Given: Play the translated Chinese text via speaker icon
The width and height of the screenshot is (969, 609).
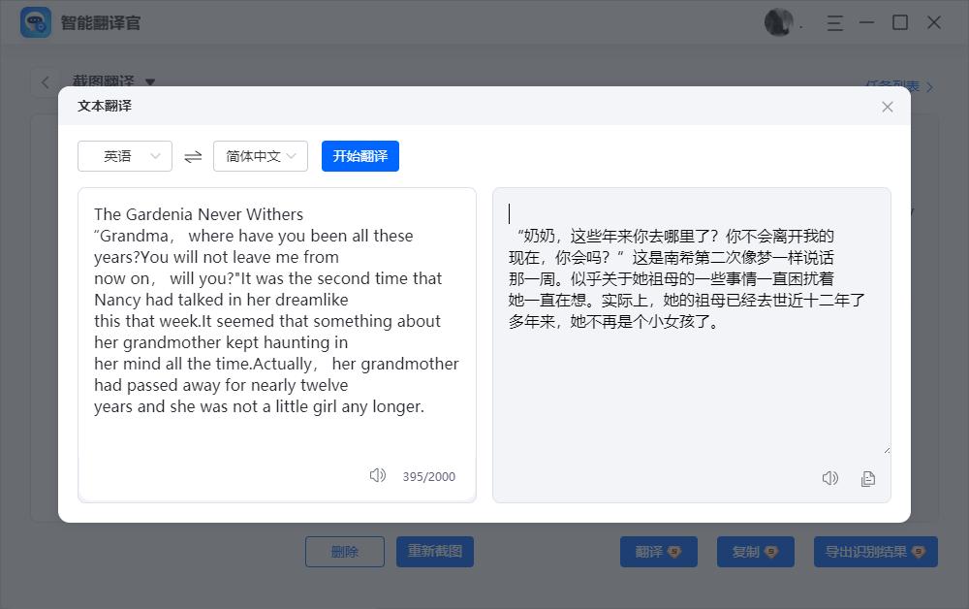Looking at the screenshot, I should pyautogui.click(x=829, y=477).
